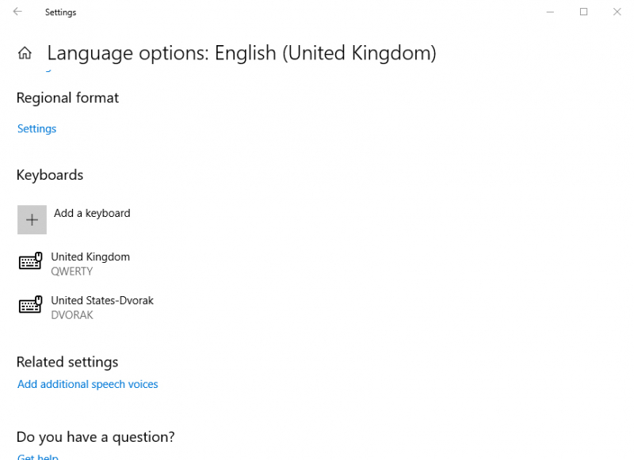The height and width of the screenshot is (460, 634).
Task: Open the Get help link
Action: pyautogui.click(x=38, y=457)
